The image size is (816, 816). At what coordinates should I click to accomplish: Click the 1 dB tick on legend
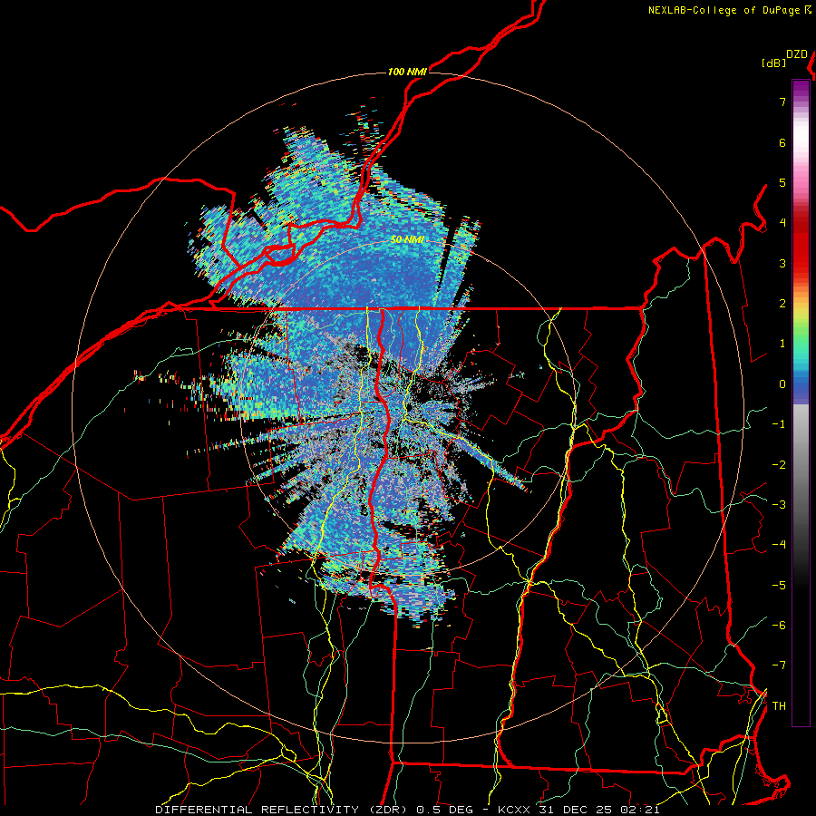coord(782,344)
